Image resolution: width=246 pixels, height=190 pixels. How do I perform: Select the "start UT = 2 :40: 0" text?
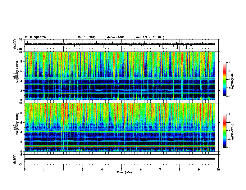[x=150, y=37]
